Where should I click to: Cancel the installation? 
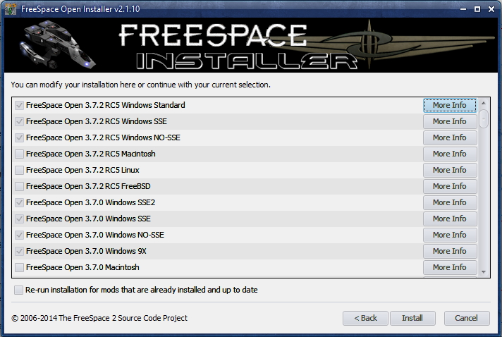tap(466, 318)
